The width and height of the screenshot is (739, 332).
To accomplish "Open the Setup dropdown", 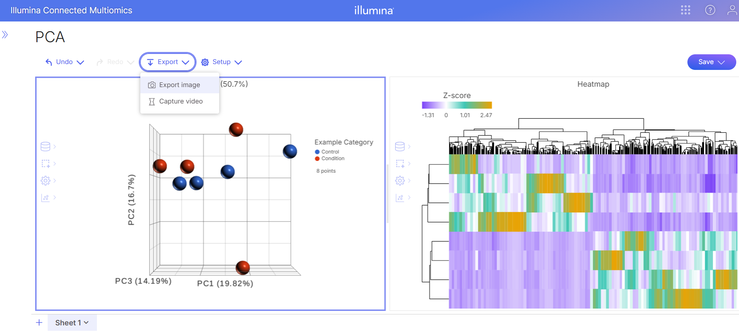I will pyautogui.click(x=222, y=62).
